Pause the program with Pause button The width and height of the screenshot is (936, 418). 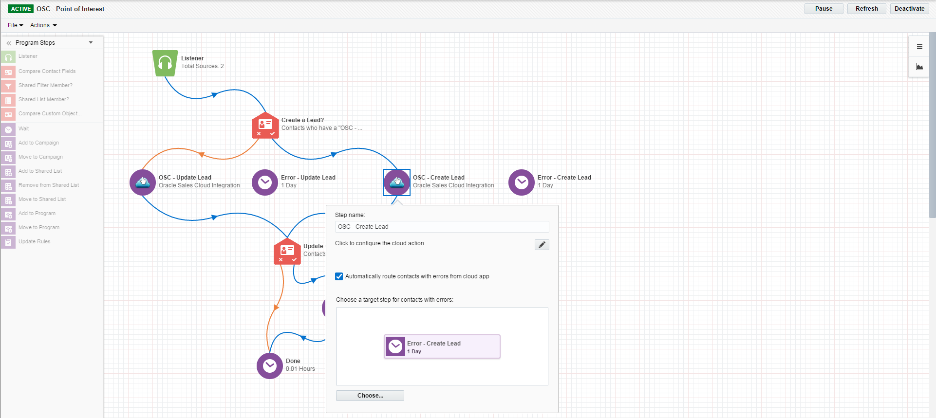[x=824, y=9]
